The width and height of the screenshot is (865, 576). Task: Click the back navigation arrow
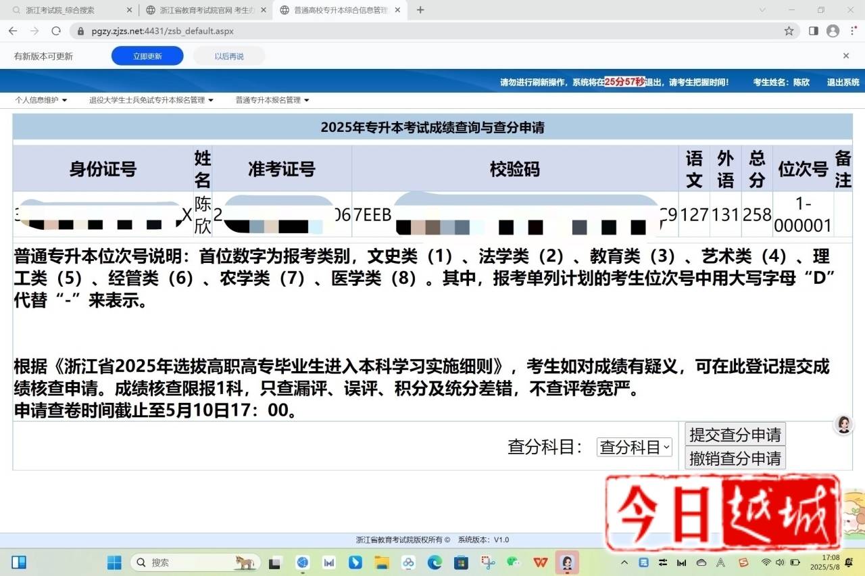[x=13, y=31]
